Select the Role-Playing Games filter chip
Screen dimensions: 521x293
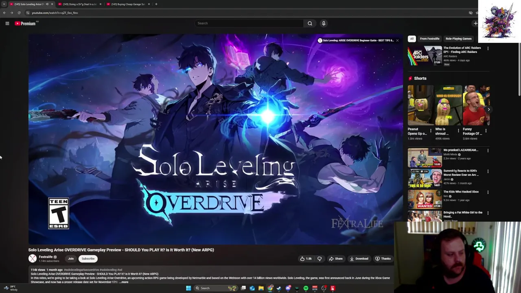[x=458, y=39]
